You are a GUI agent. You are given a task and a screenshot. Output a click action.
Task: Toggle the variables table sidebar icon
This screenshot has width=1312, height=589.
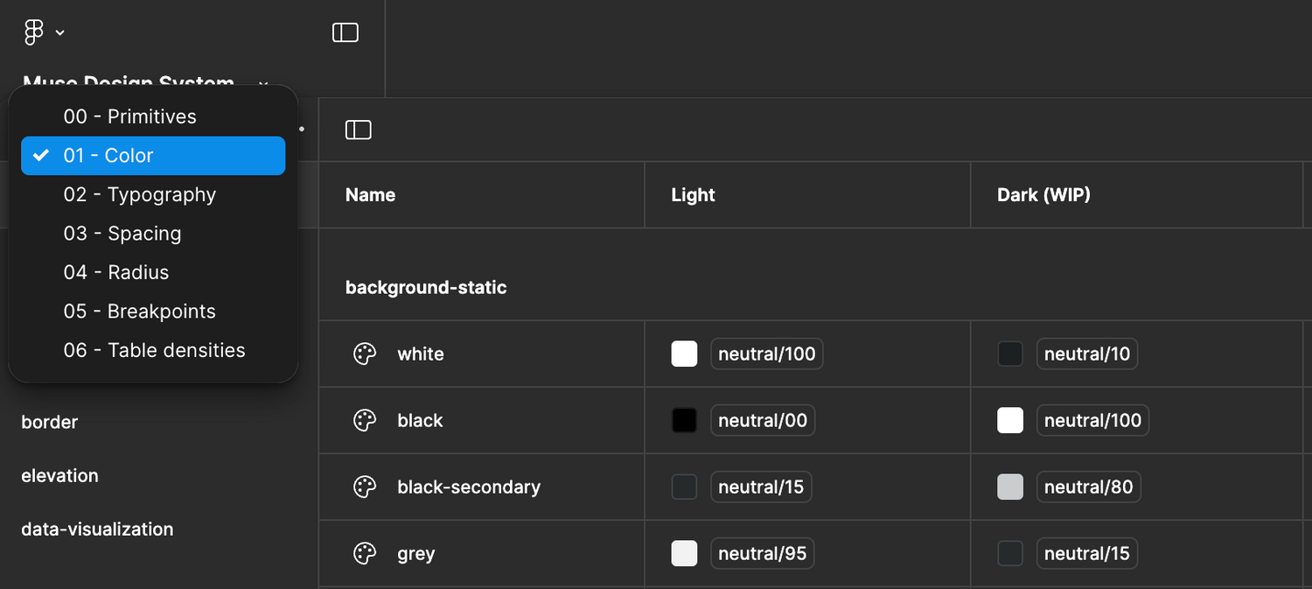point(359,130)
